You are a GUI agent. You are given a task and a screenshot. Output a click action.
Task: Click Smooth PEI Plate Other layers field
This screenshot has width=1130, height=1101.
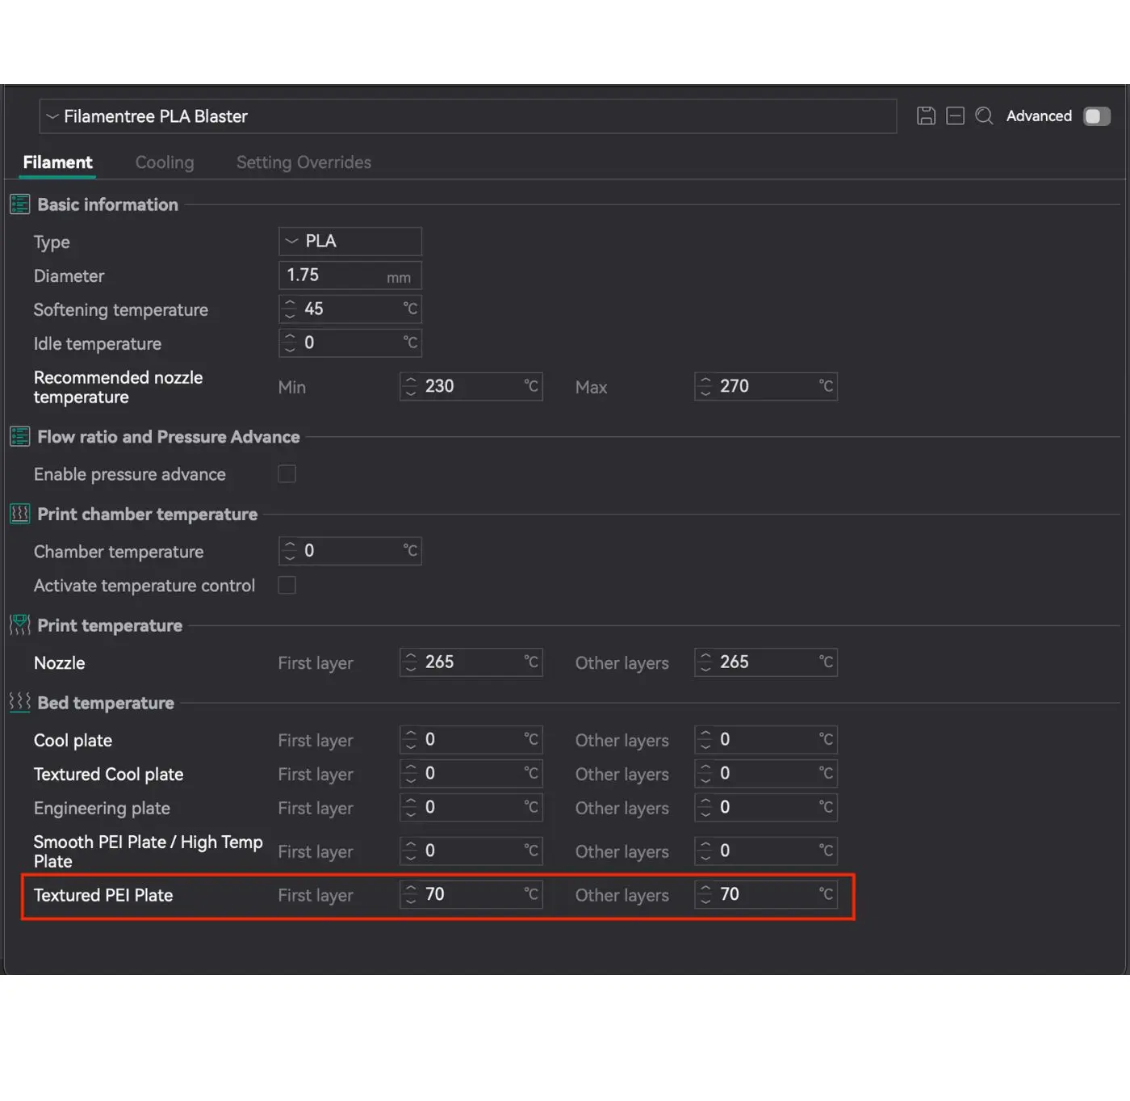click(x=766, y=851)
